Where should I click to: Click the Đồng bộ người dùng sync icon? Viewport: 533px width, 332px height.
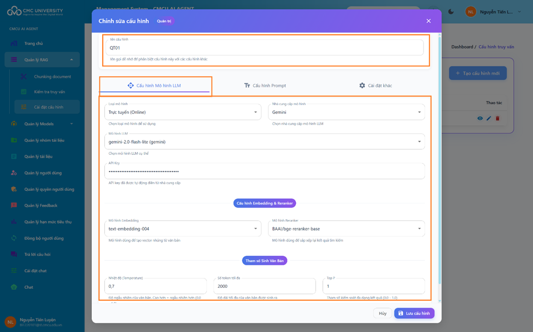[x=14, y=238]
